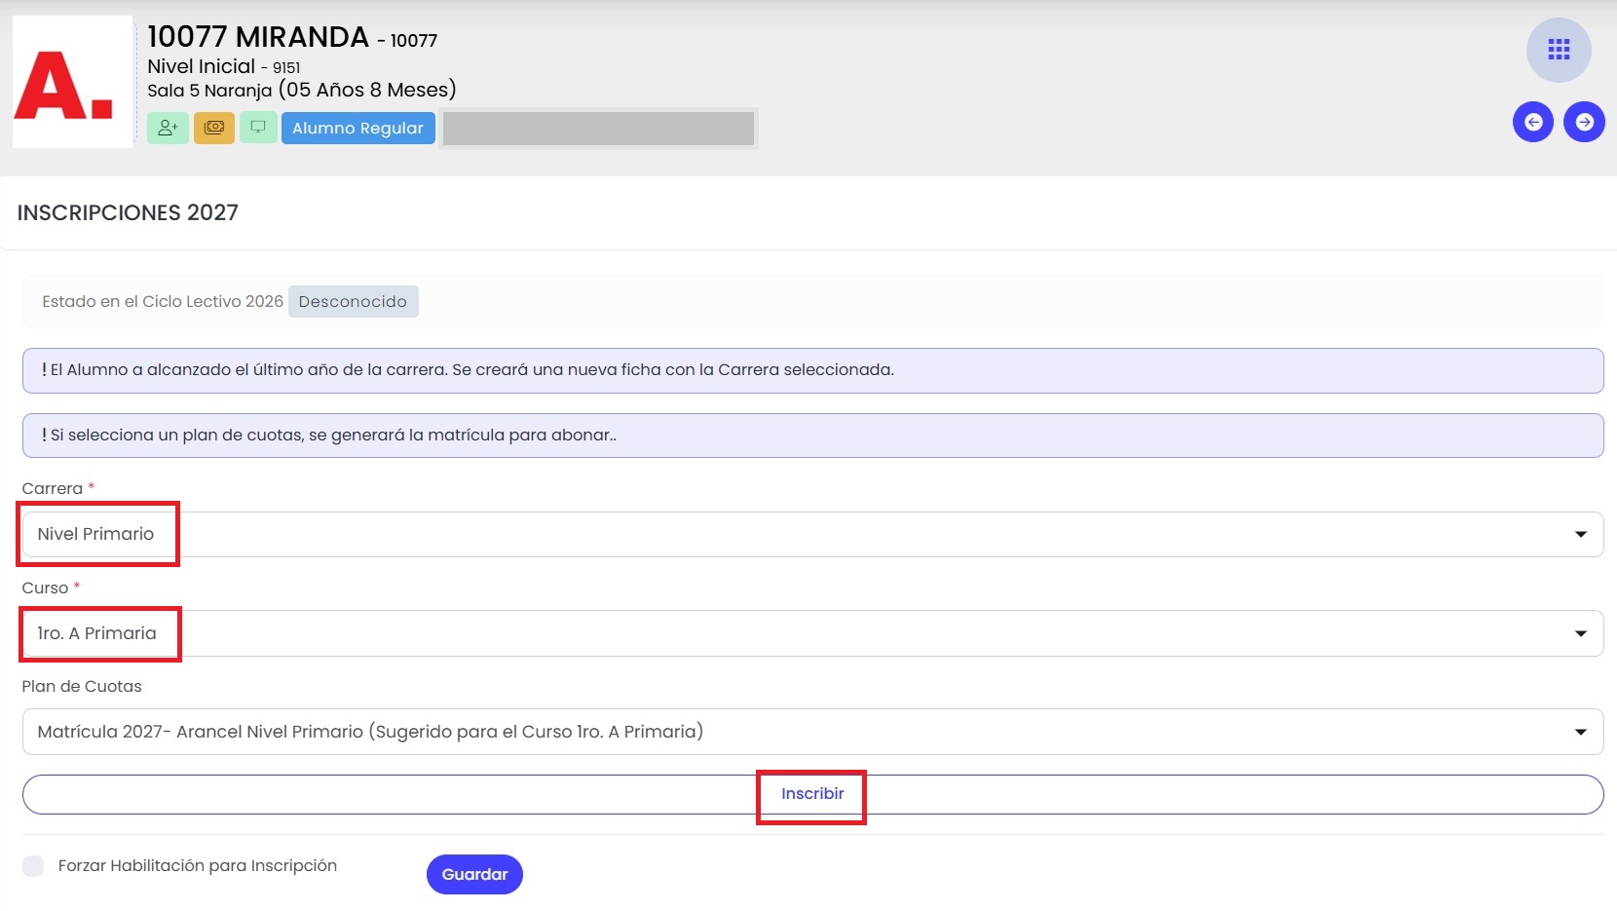Click the Curso field label

[45, 588]
